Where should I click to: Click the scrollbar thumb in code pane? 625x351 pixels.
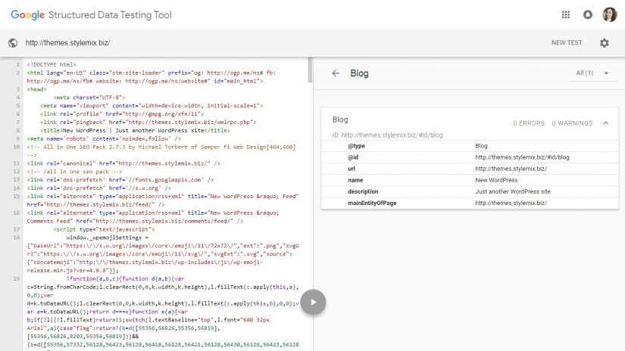point(310,70)
